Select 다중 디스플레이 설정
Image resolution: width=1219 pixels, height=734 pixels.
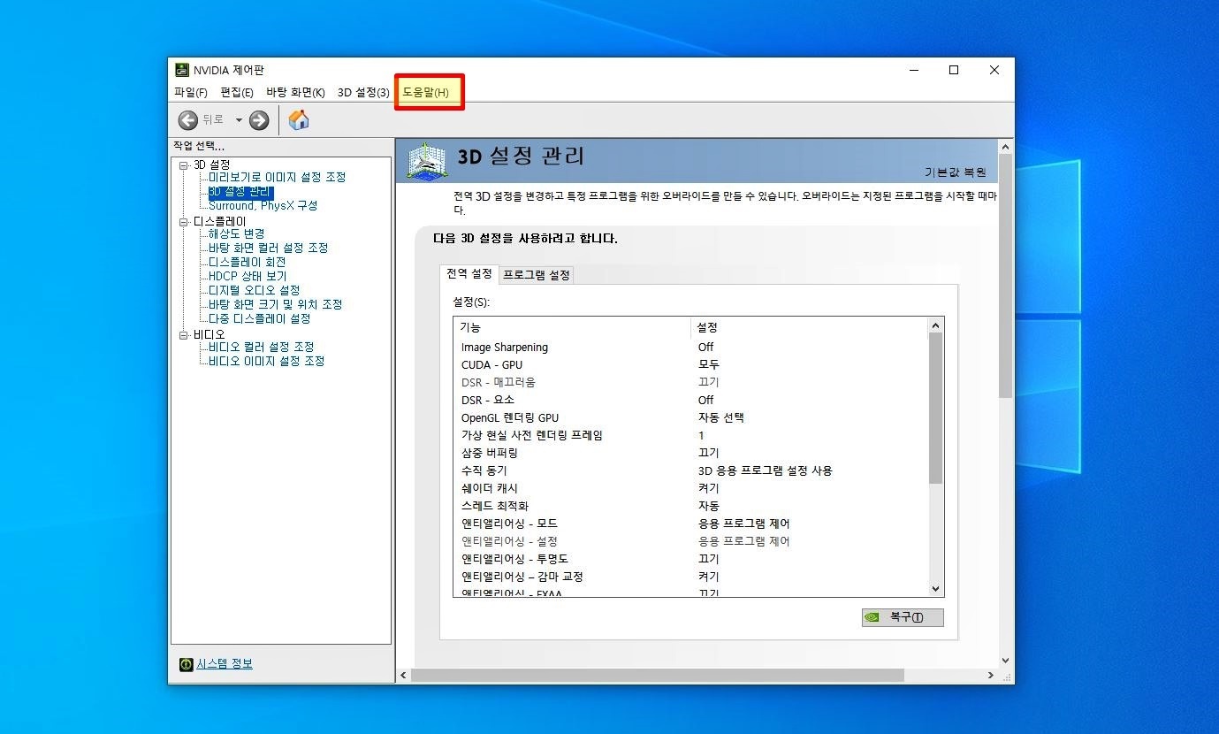pyautogui.click(x=259, y=318)
